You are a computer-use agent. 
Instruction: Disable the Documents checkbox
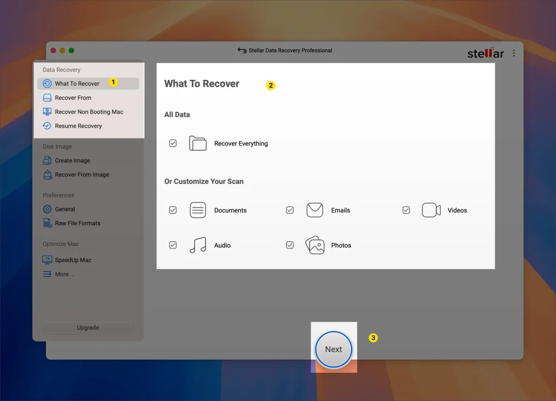173,210
